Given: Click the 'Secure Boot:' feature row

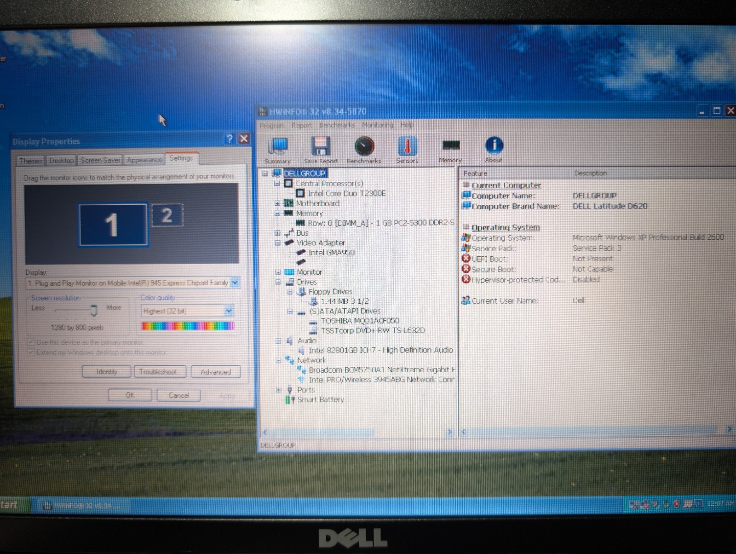Looking at the screenshot, I should (493, 270).
